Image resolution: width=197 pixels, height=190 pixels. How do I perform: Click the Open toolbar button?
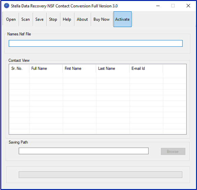tap(11, 19)
